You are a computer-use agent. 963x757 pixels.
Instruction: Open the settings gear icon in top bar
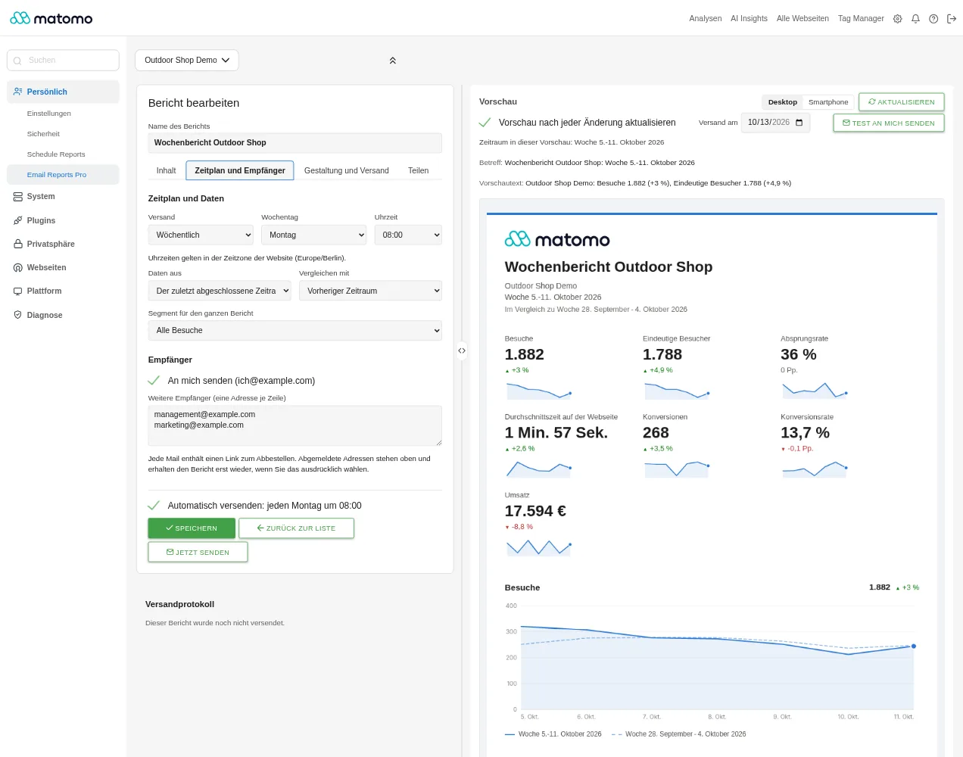(897, 19)
